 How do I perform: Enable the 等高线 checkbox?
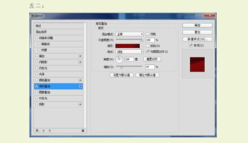tap(39, 44)
